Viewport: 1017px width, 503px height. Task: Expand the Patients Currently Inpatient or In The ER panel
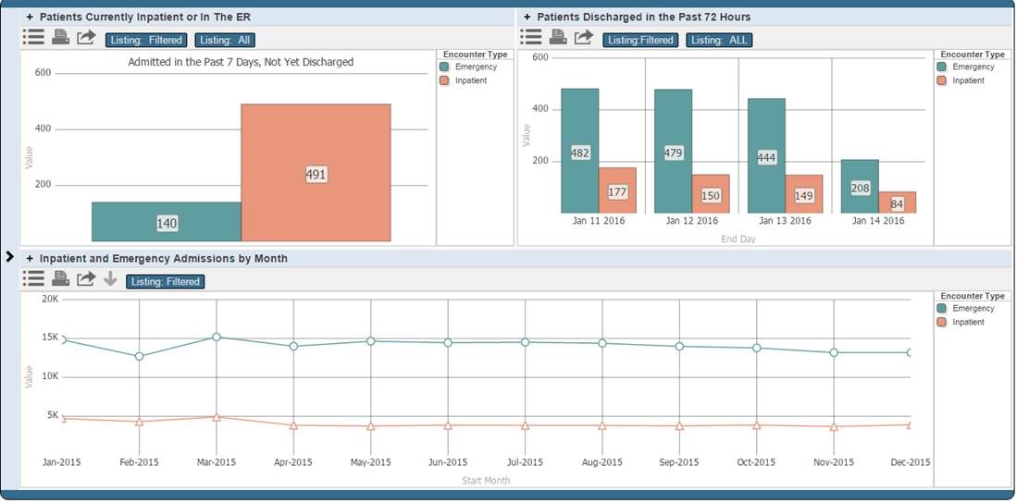(x=30, y=17)
